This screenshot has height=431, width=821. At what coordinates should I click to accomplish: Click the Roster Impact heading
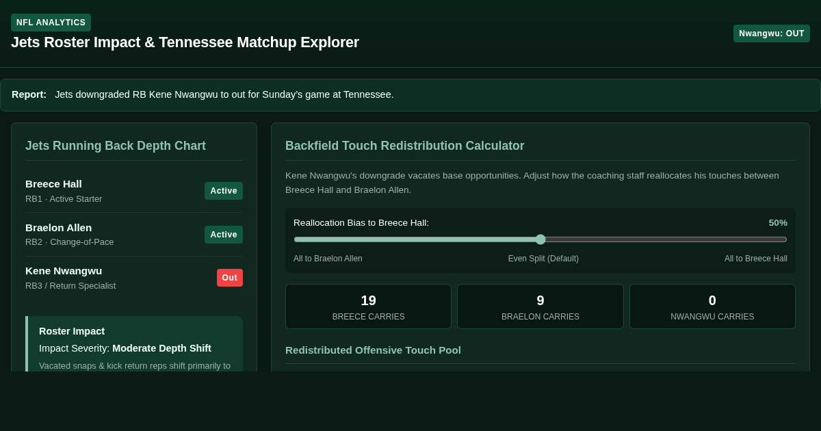(72, 331)
